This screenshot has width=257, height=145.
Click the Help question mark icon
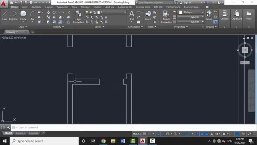coord(219,2)
